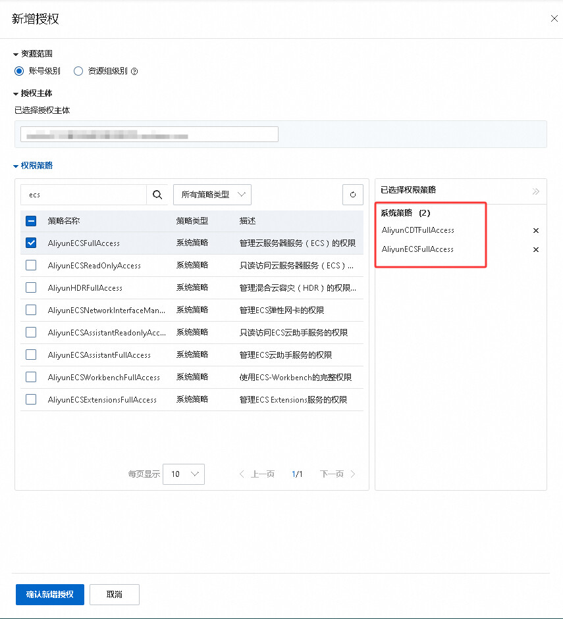
Task: Collapse the selected policies panel arrows
Action: (536, 191)
